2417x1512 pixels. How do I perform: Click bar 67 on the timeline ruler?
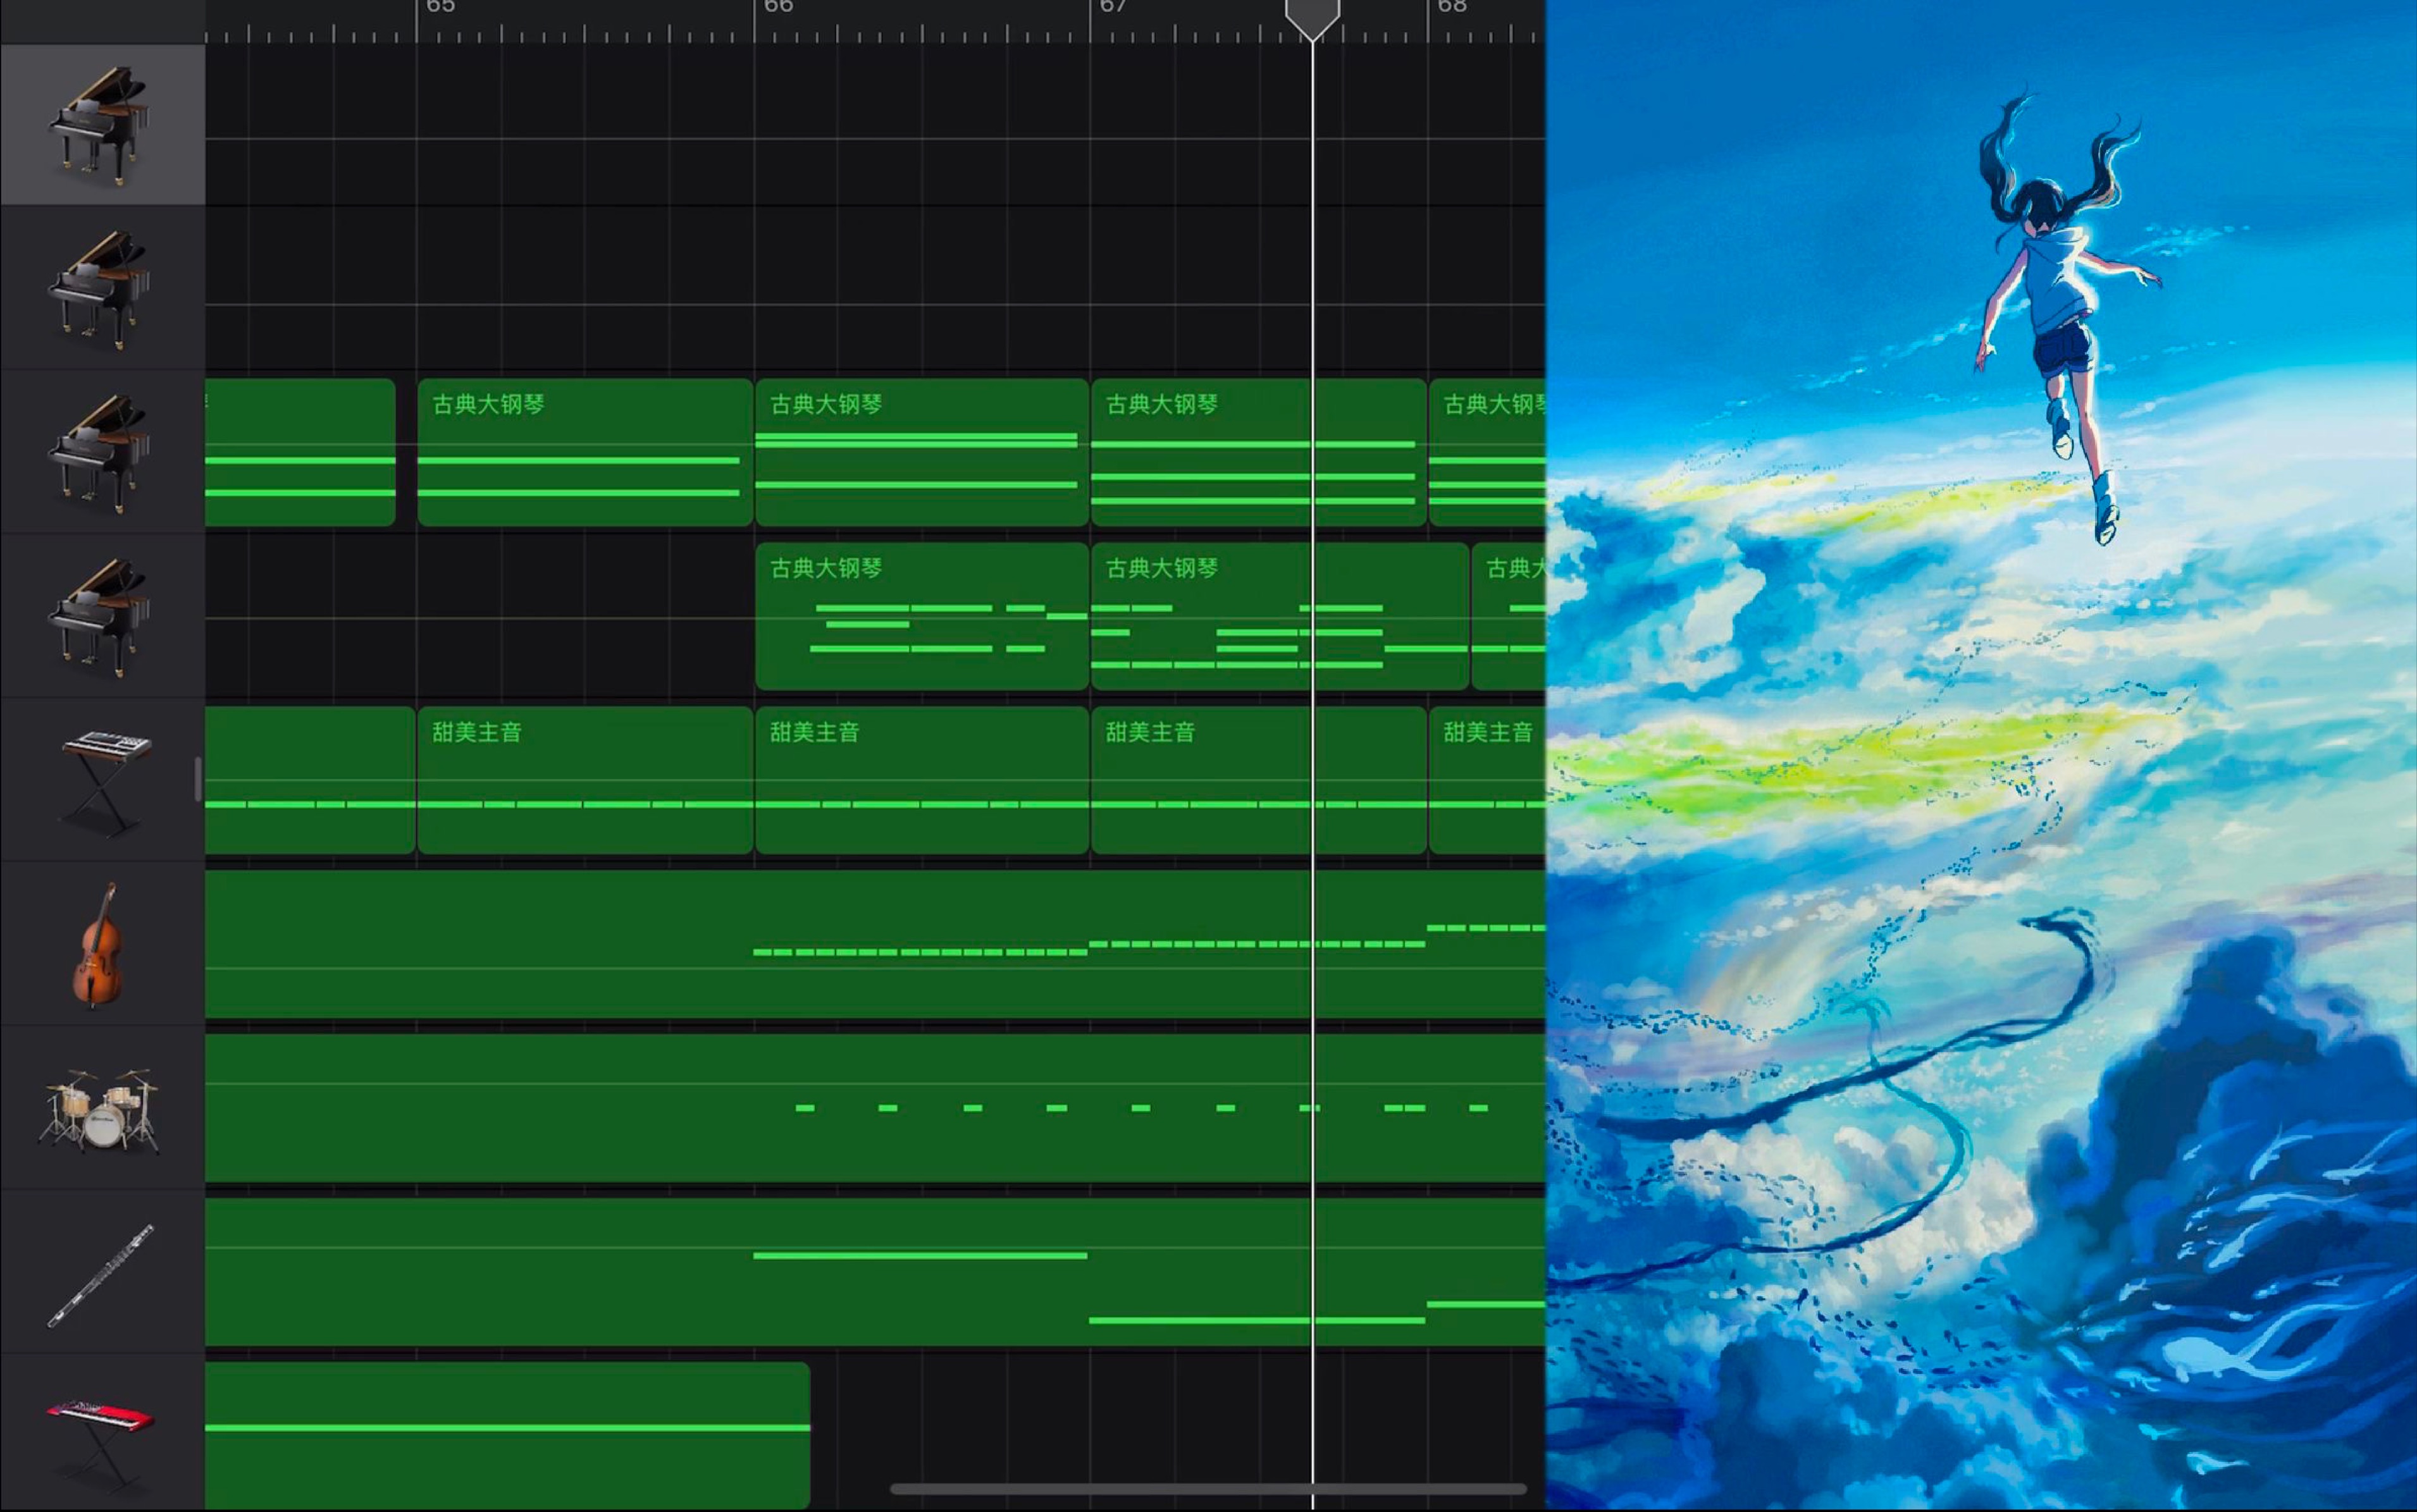[x=1113, y=8]
